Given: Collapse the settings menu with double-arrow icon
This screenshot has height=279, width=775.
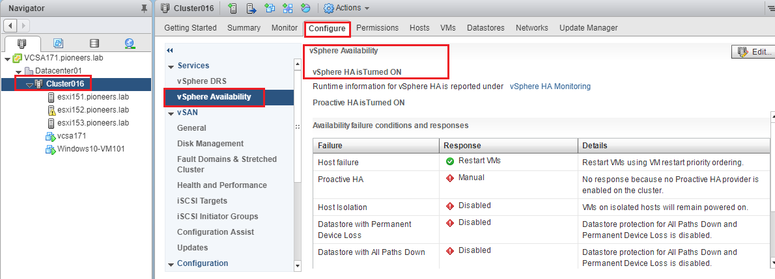Looking at the screenshot, I should [x=170, y=50].
